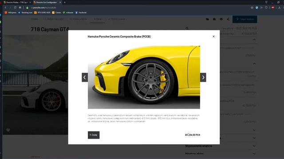The image size is (284, 159).
Task: Click the print icon in configurator toolbar
Action: coord(221,19)
